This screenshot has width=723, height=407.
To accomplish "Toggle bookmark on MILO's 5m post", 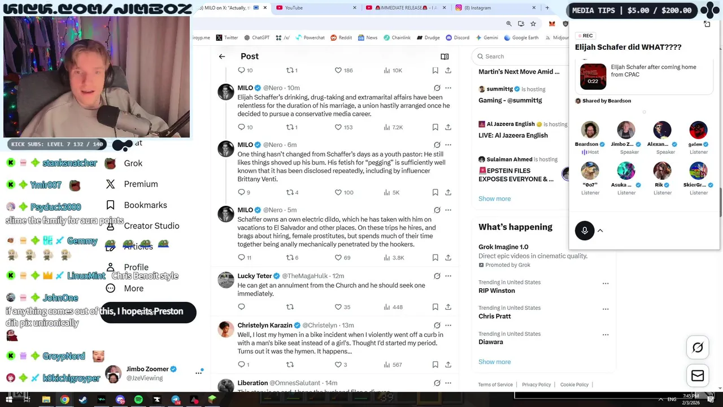I will pyautogui.click(x=435, y=258).
